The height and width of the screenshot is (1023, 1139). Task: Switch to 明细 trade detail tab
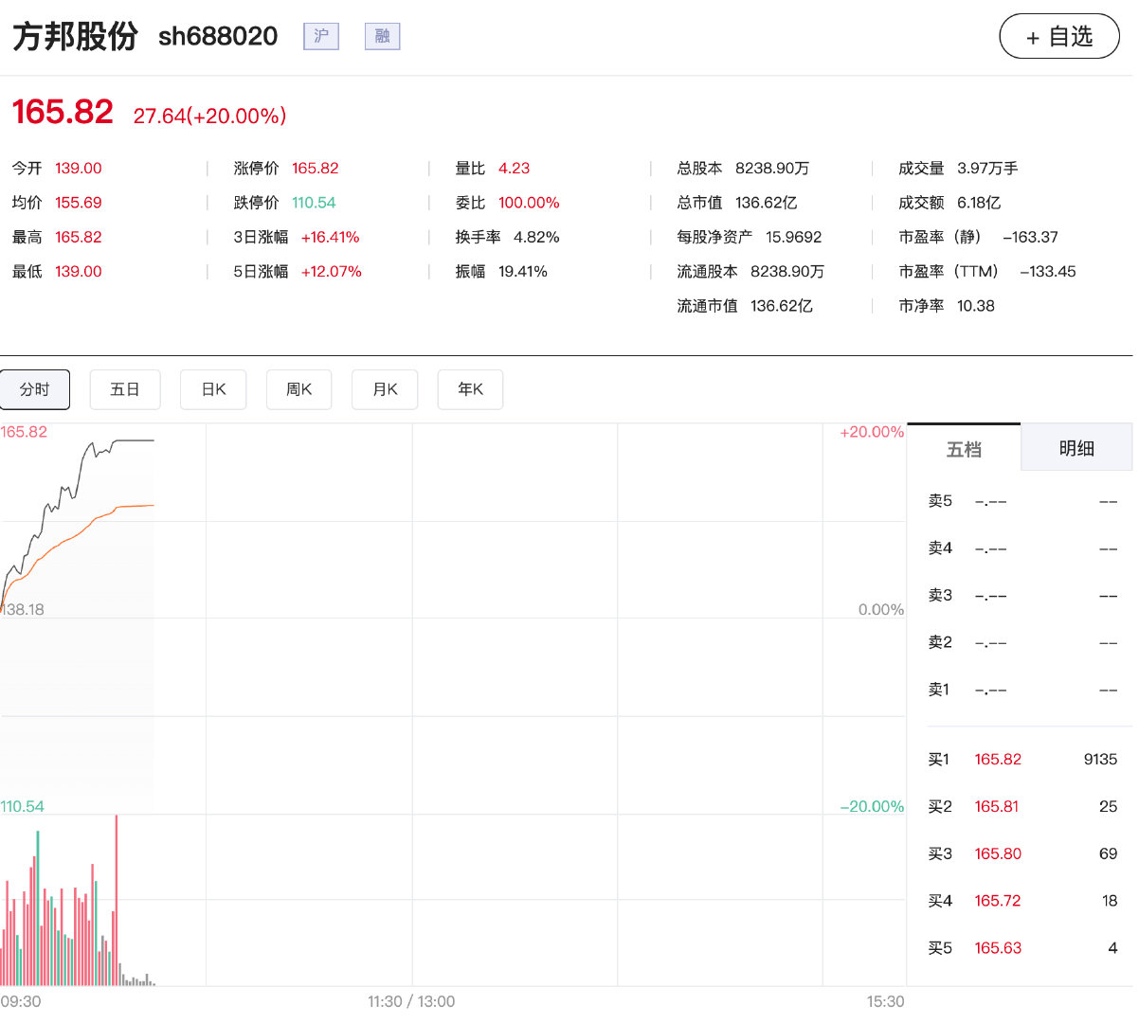1076,448
